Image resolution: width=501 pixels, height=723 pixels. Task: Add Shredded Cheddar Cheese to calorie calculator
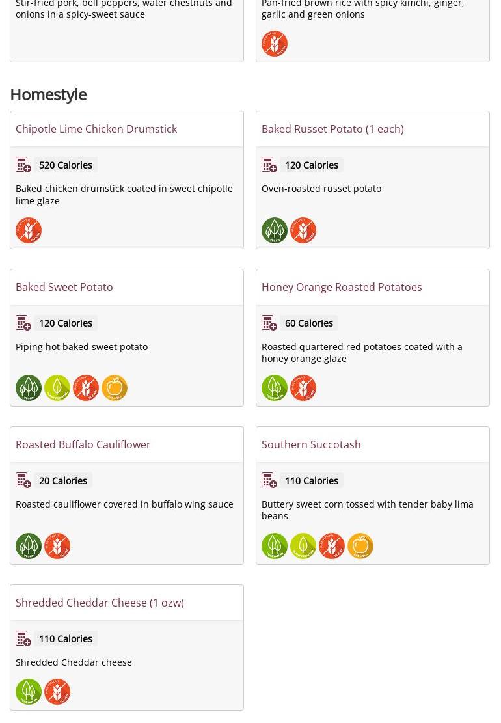click(23, 638)
